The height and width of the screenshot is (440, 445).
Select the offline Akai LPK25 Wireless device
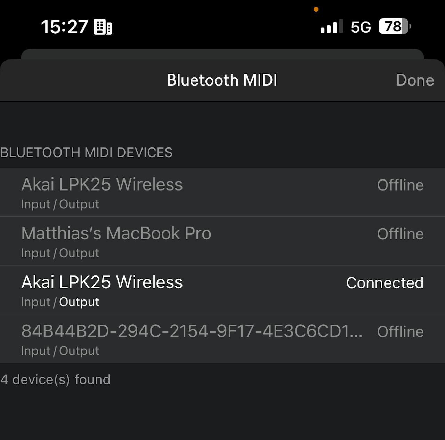[102, 184]
